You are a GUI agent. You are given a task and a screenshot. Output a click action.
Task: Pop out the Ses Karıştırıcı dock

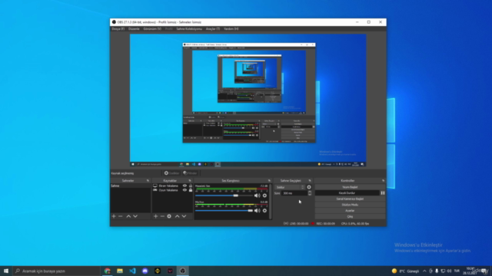pyautogui.click(x=269, y=181)
